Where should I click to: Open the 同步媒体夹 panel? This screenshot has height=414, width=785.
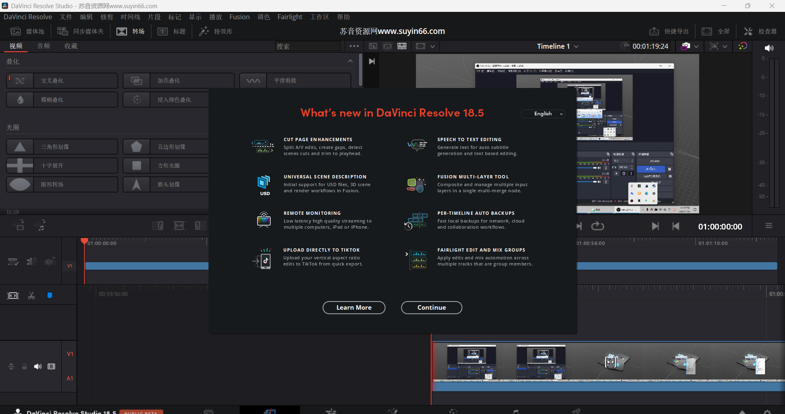(80, 31)
